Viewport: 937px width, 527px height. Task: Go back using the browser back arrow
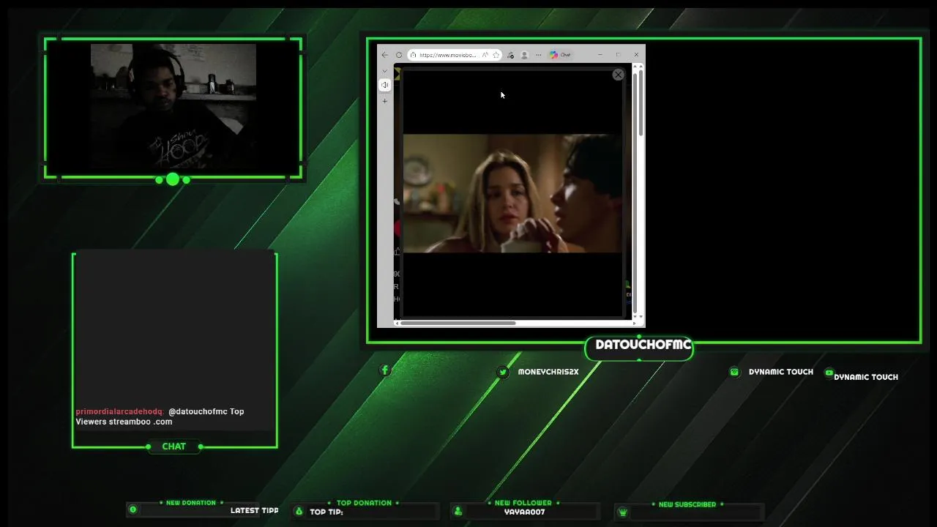point(385,55)
